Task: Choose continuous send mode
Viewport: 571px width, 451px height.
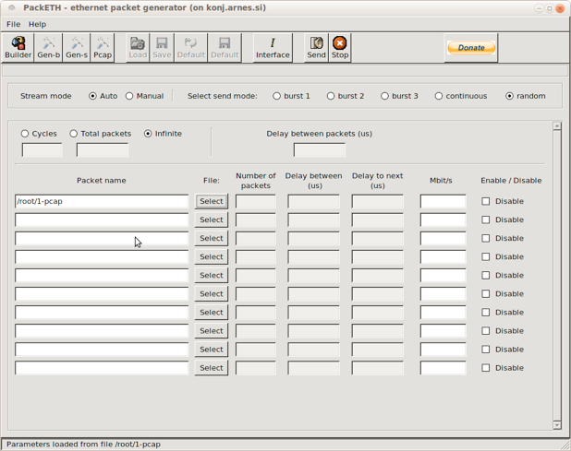Action: [461, 96]
